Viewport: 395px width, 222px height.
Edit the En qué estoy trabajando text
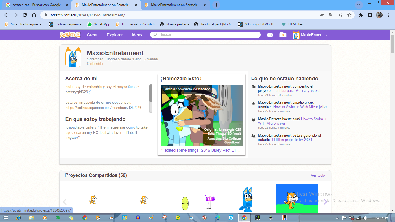click(107, 133)
